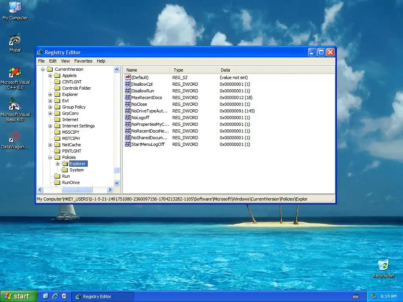Expand the Ext tree node

(50, 101)
